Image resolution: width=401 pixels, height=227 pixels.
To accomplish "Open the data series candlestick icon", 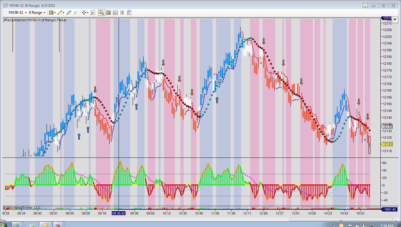I will (108, 13).
